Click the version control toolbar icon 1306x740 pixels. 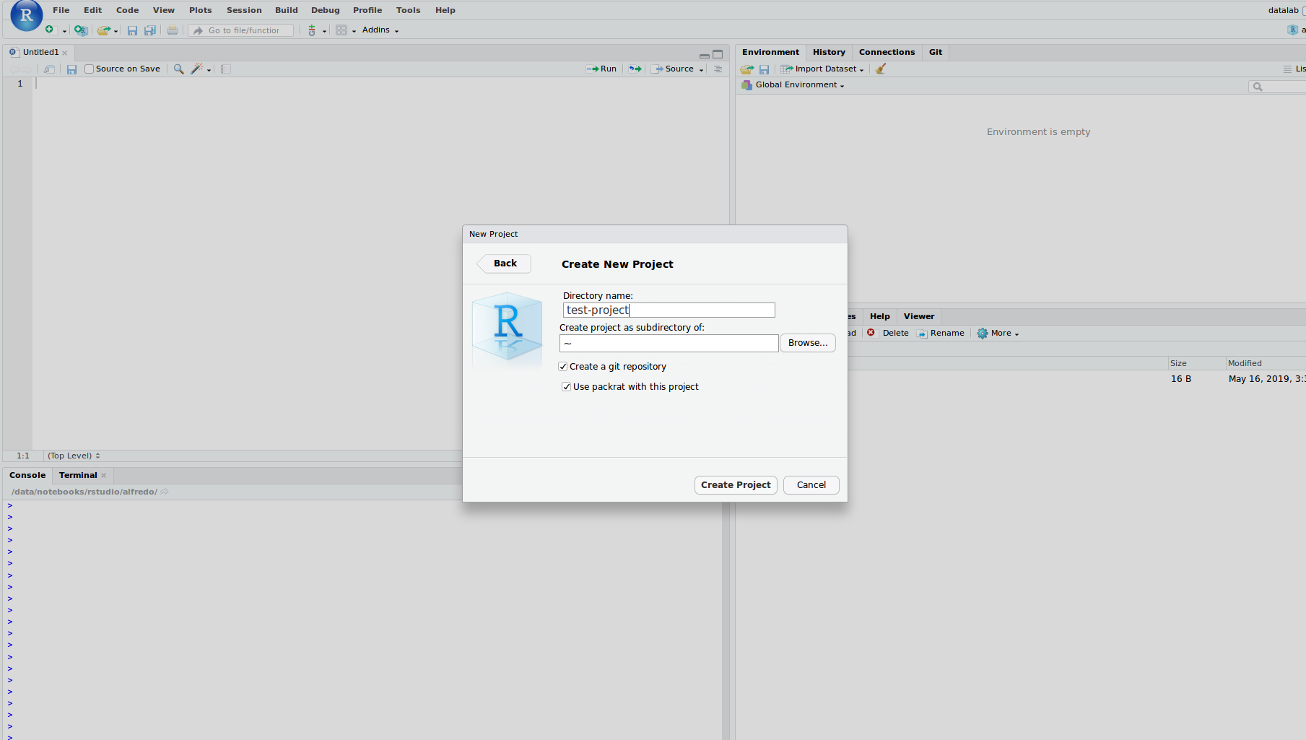312,30
